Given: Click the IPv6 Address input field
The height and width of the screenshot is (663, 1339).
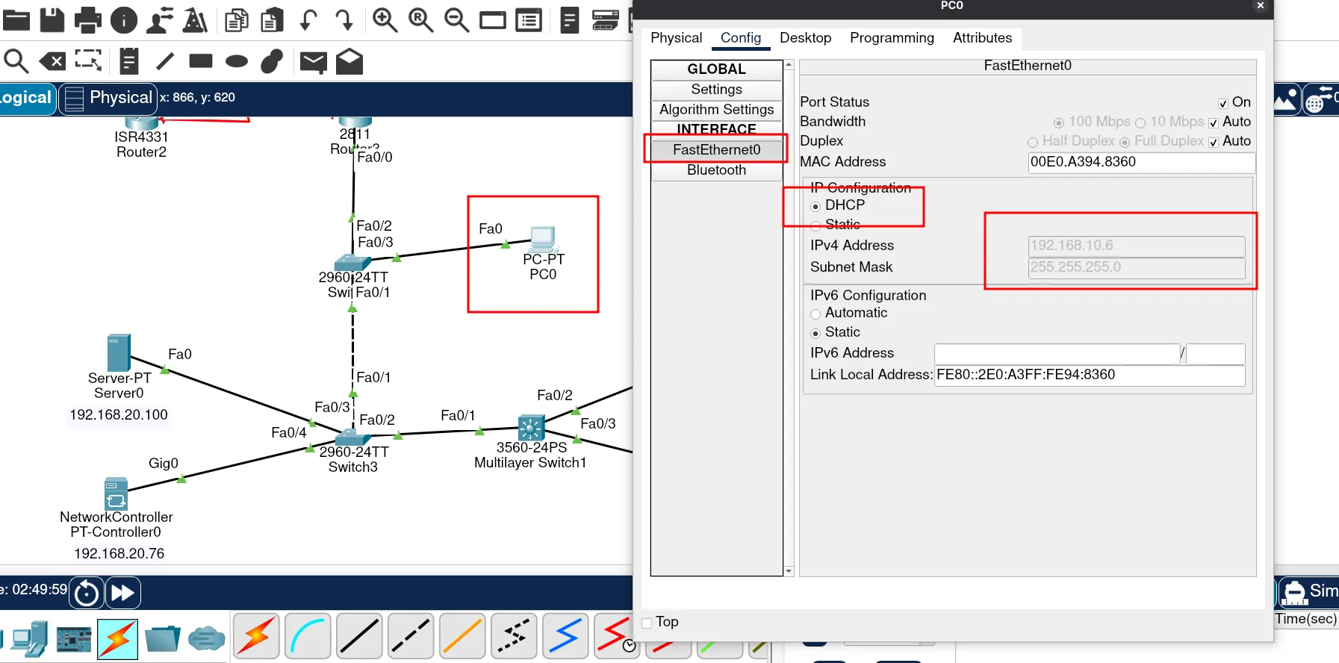Looking at the screenshot, I should [1056, 354].
